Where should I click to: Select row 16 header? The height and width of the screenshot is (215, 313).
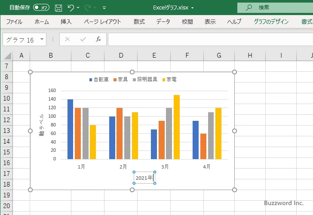tap(6, 163)
